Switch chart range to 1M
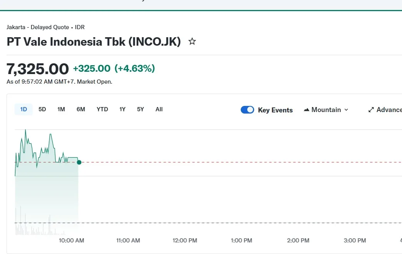 pos(61,109)
